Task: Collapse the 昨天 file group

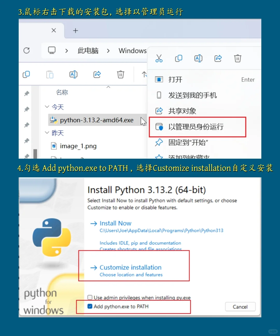Action: (x=47, y=133)
